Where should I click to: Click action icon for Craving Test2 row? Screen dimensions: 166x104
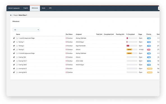14,65
